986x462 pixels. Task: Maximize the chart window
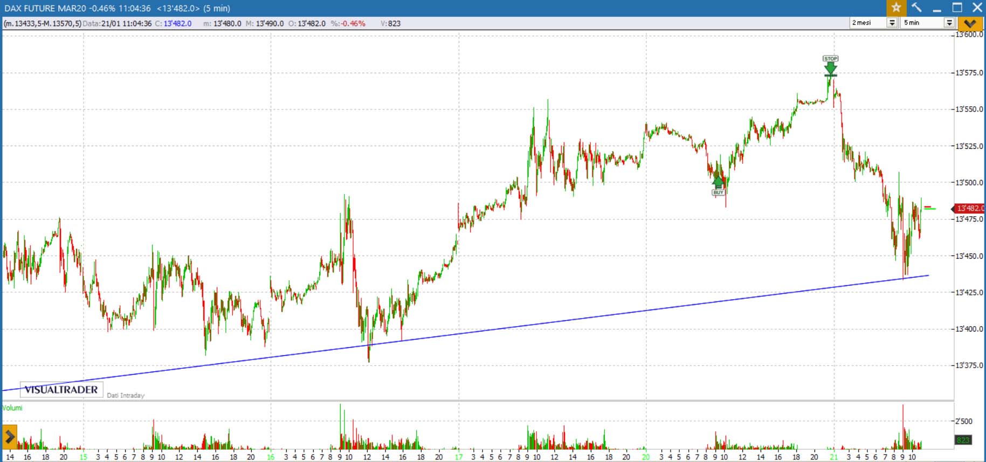pos(957,8)
